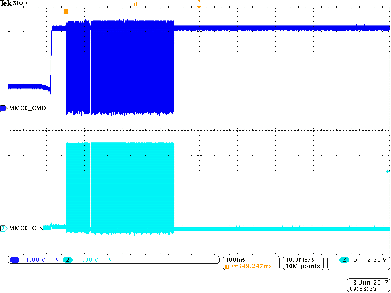Click the 8 Jun 2017 date readout
The image size is (391, 293).
(370, 283)
